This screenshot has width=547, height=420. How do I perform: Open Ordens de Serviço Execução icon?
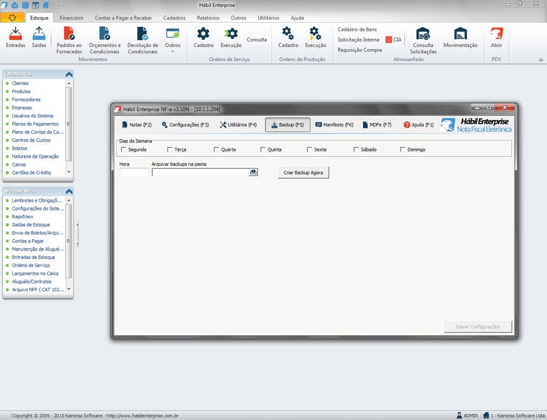231,34
